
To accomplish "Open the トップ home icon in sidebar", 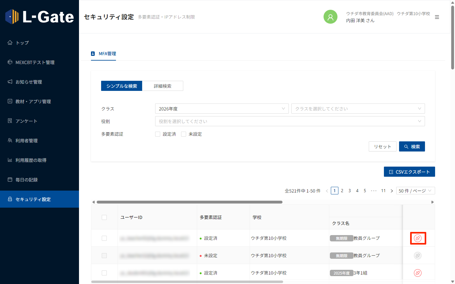I will (10, 43).
